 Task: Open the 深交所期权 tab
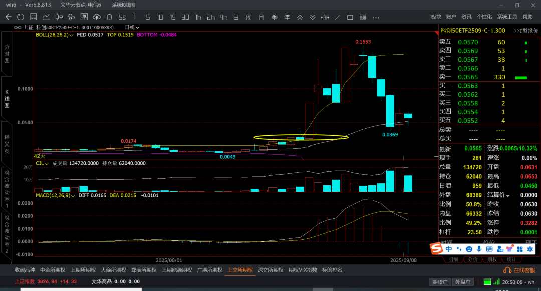pyautogui.click(x=270, y=270)
